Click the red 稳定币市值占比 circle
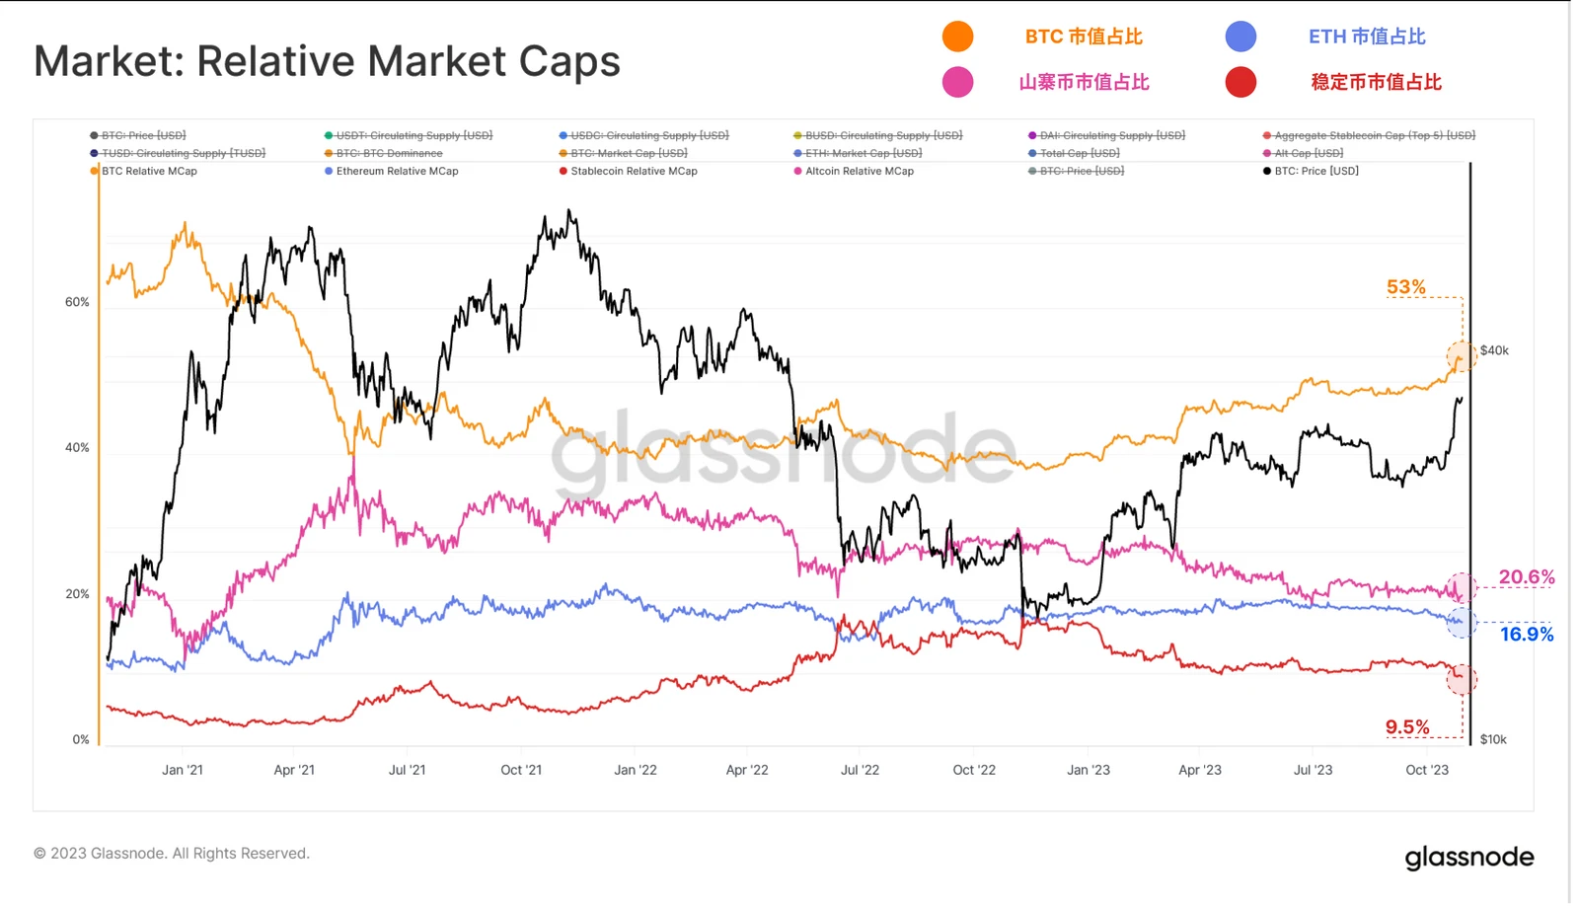 (1241, 82)
